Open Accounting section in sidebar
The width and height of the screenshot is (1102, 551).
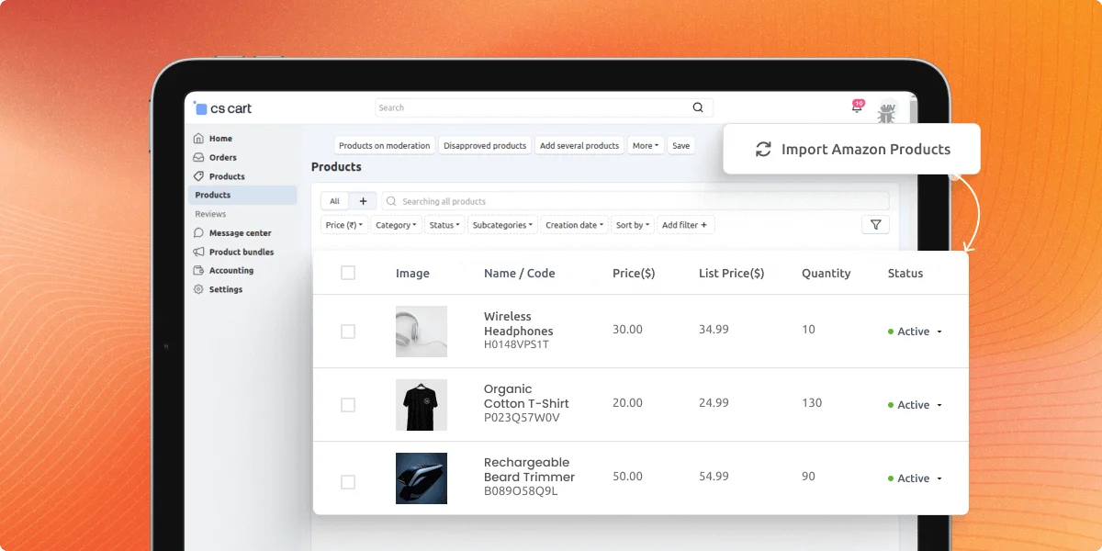point(231,271)
